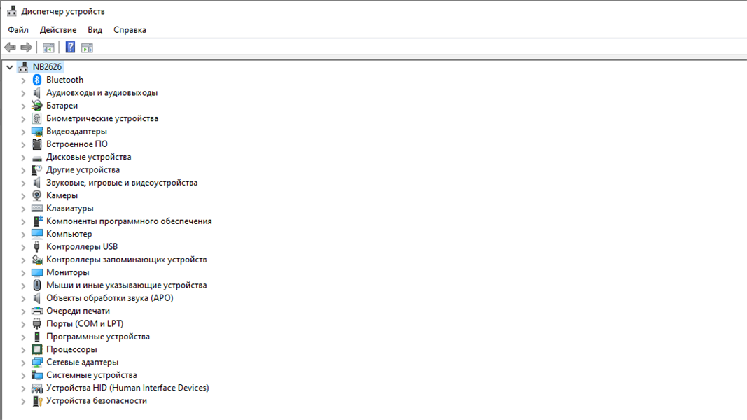Select the Мыши и иные указывающие устройства entry

coord(126,285)
